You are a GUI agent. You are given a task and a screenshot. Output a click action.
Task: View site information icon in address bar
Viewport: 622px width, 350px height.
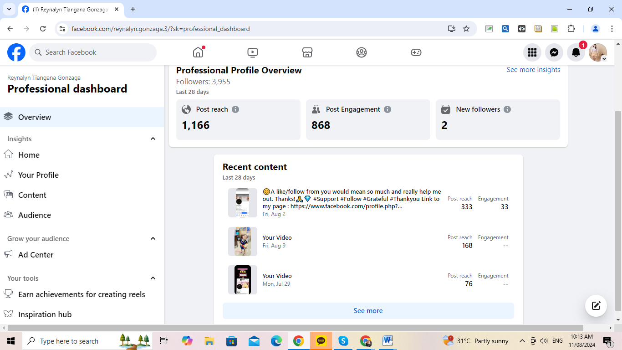63,29
